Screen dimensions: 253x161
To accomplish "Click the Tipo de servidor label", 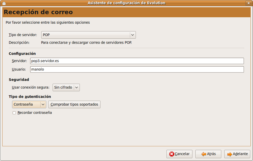I will tap(23, 35).
